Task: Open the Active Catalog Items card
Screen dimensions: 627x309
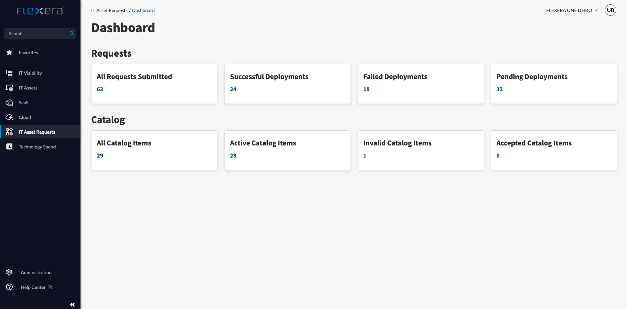Action: point(287,150)
